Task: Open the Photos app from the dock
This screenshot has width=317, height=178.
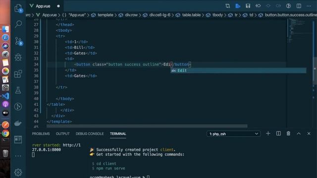Action: click(x=5, y=71)
